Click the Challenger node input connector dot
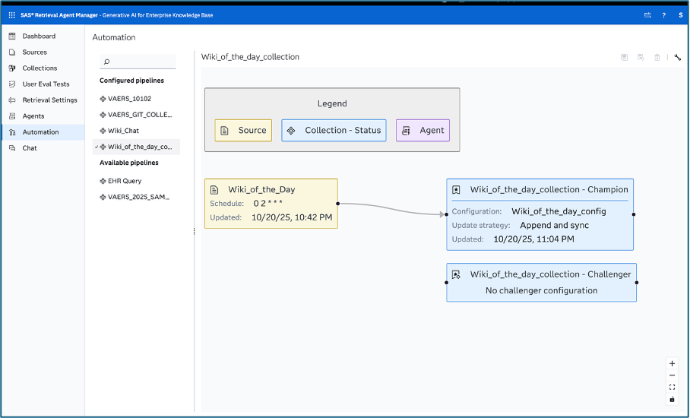 click(447, 283)
